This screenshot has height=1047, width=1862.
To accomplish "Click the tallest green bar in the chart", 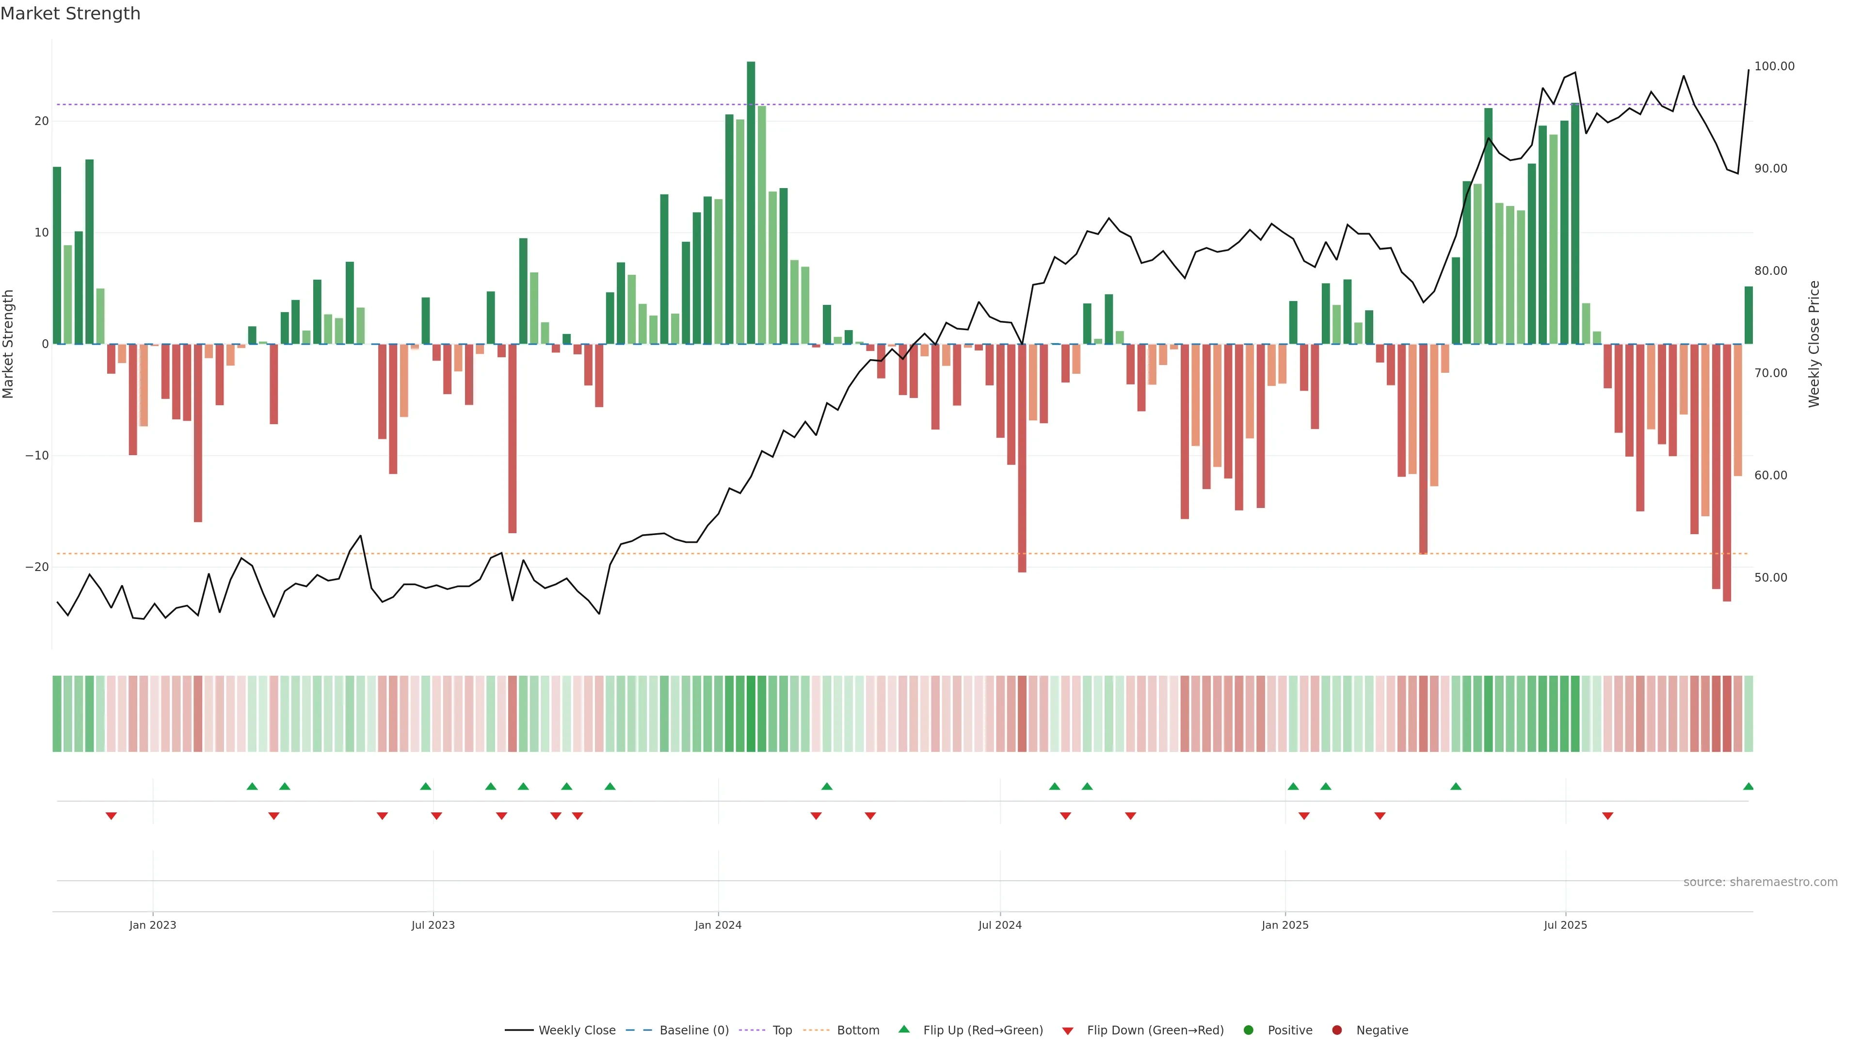I will pyautogui.click(x=751, y=202).
